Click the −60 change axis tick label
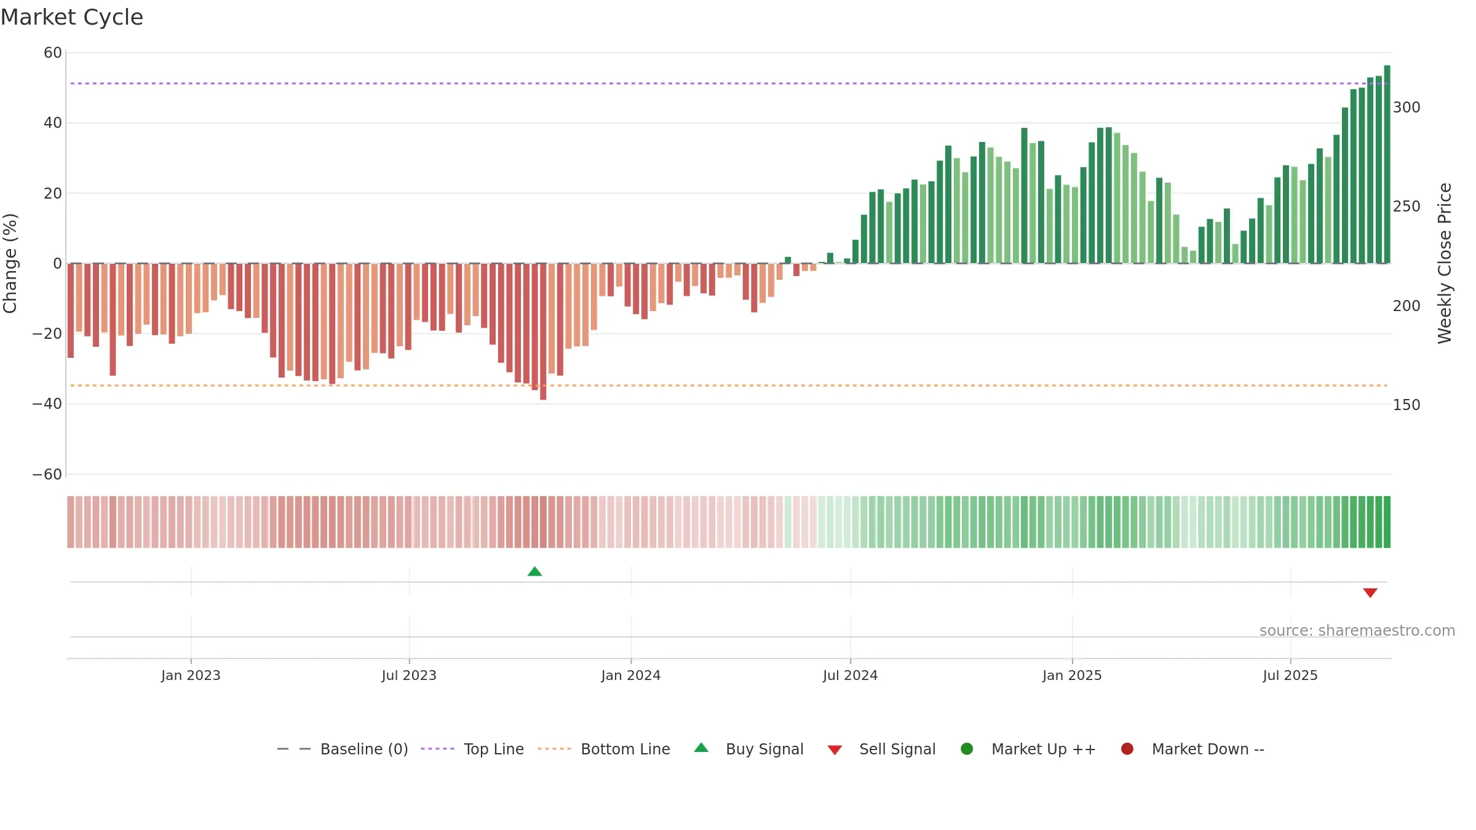 pyautogui.click(x=47, y=475)
